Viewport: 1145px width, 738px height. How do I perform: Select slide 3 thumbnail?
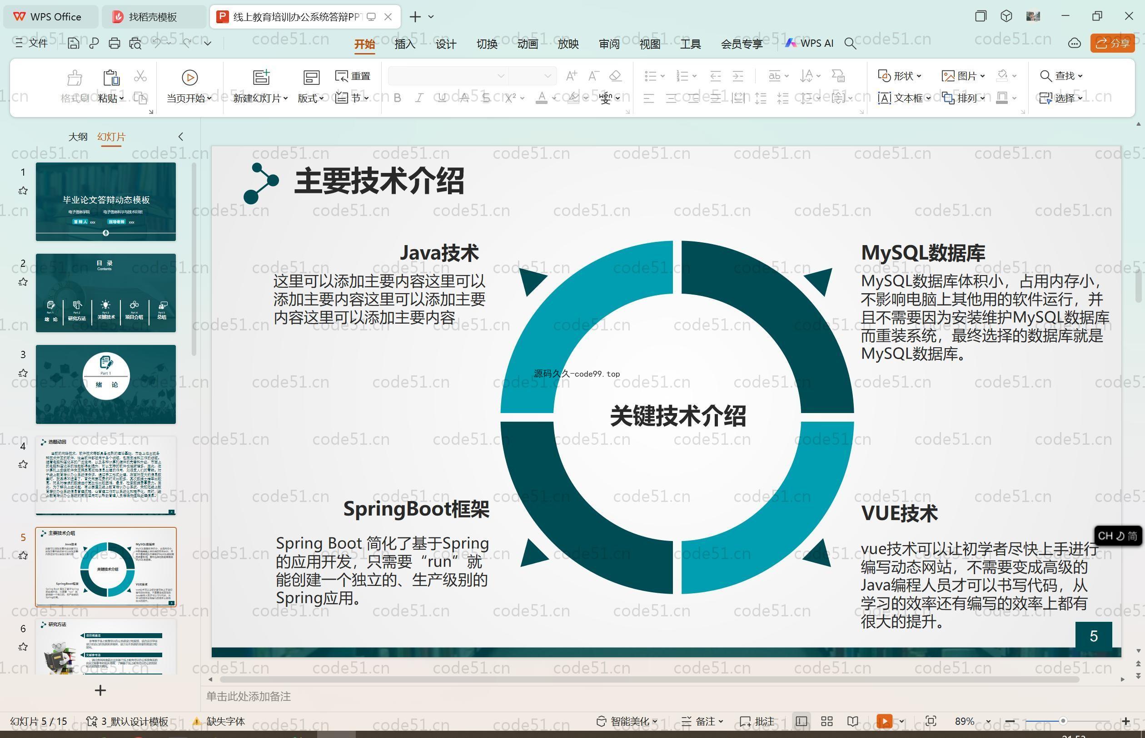pos(105,384)
